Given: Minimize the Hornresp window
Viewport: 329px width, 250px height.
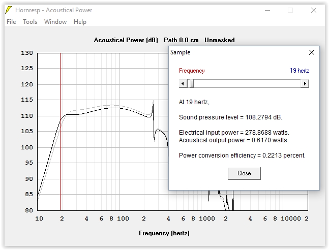Looking at the screenshot, I should click(267, 10).
